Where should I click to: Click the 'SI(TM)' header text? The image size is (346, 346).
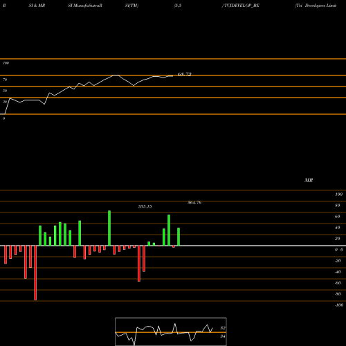(x=131, y=6)
